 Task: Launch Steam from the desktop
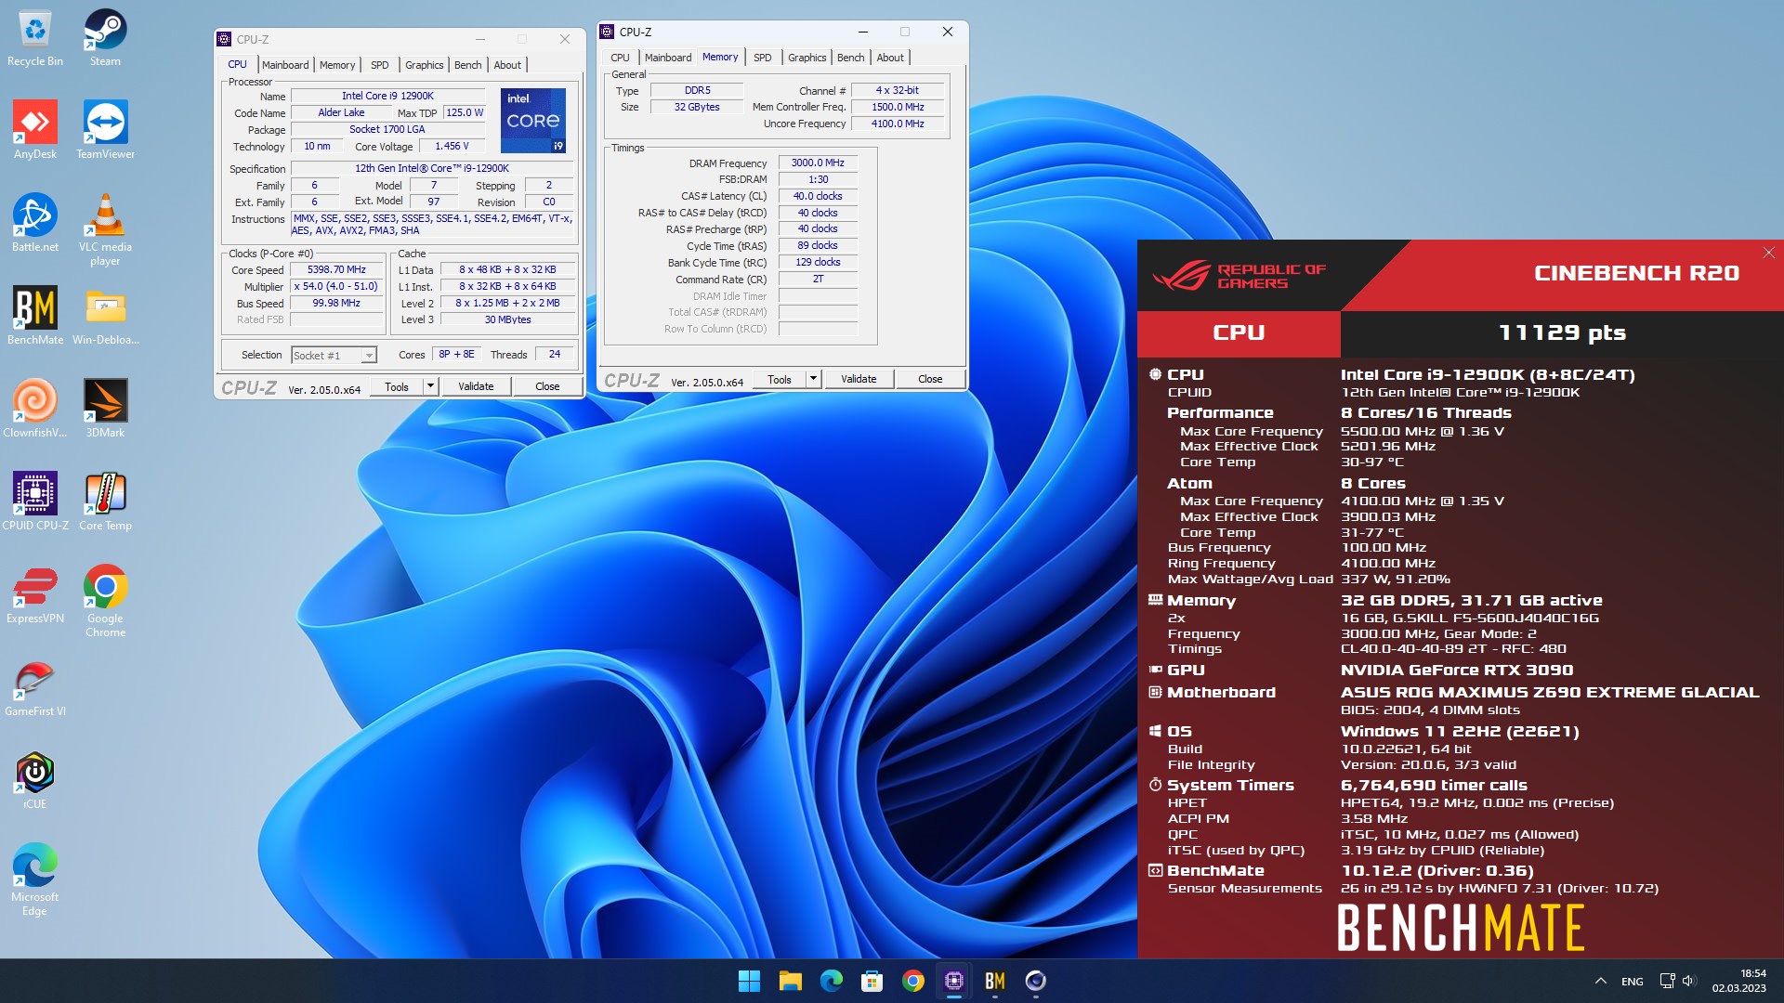point(105,38)
